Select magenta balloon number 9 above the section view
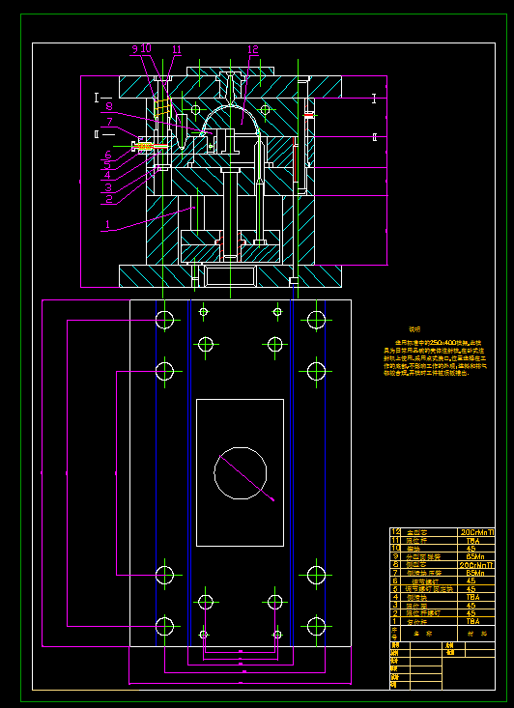Viewport: 514px width, 708px height. click(x=134, y=48)
